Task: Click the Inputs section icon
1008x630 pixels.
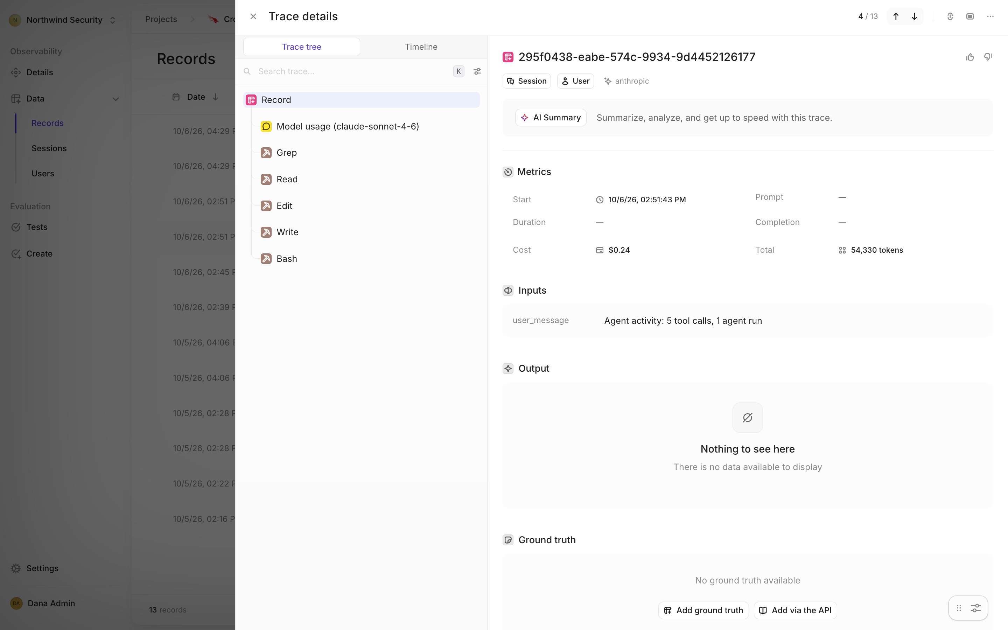Action: pyautogui.click(x=508, y=290)
